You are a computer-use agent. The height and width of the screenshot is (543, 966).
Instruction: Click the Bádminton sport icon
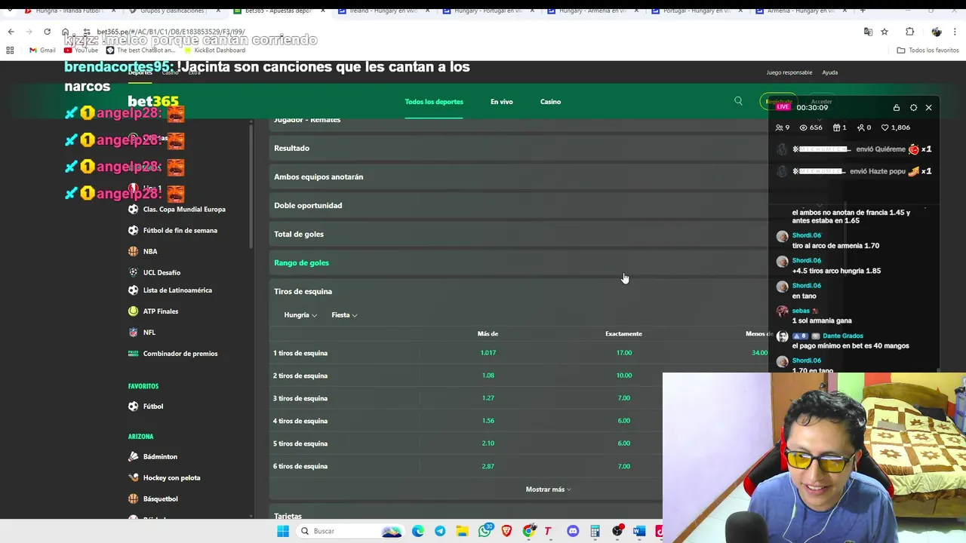coord(134,456)
